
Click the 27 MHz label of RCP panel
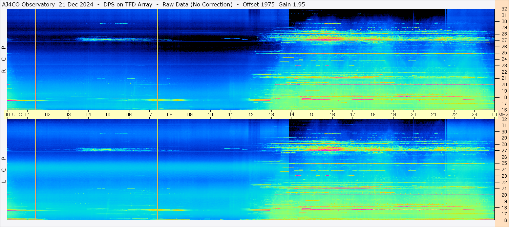[504, 41]
